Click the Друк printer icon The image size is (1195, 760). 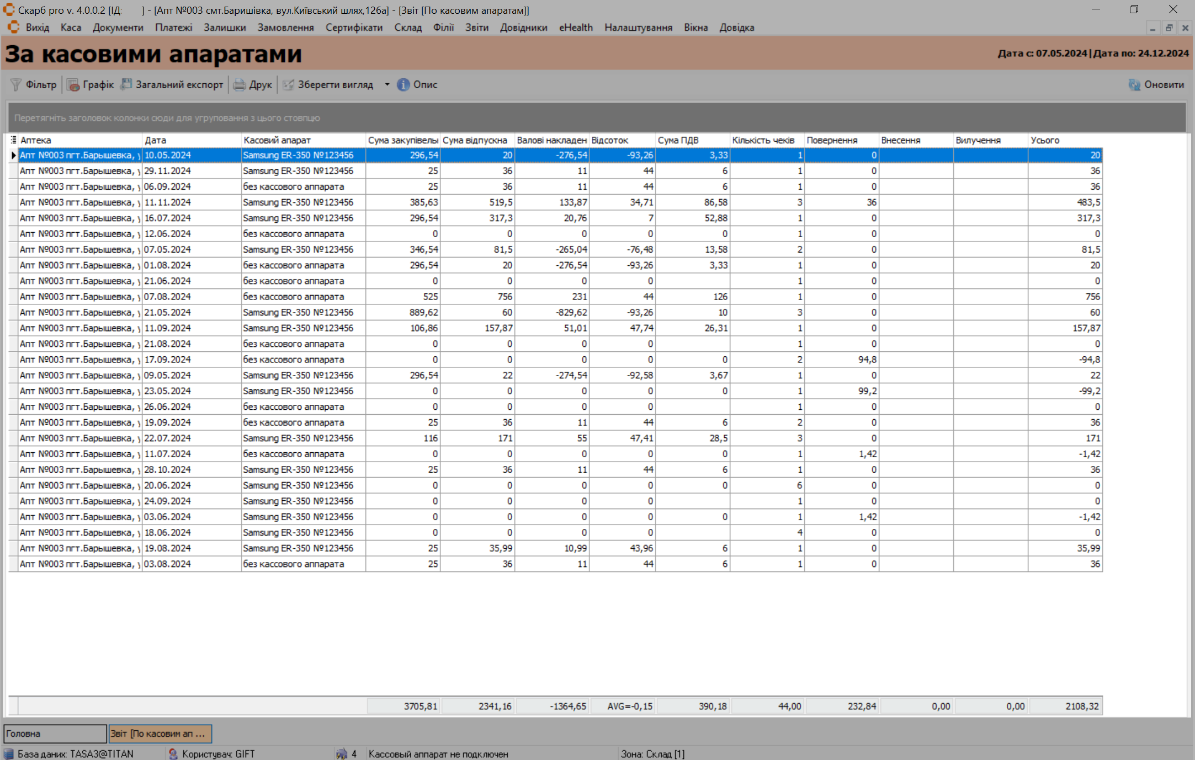(x=240, y=84)
